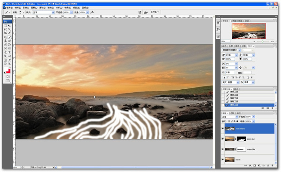Select the Slice tool
The width and height of the screenshot is (281, 172).
9,33
